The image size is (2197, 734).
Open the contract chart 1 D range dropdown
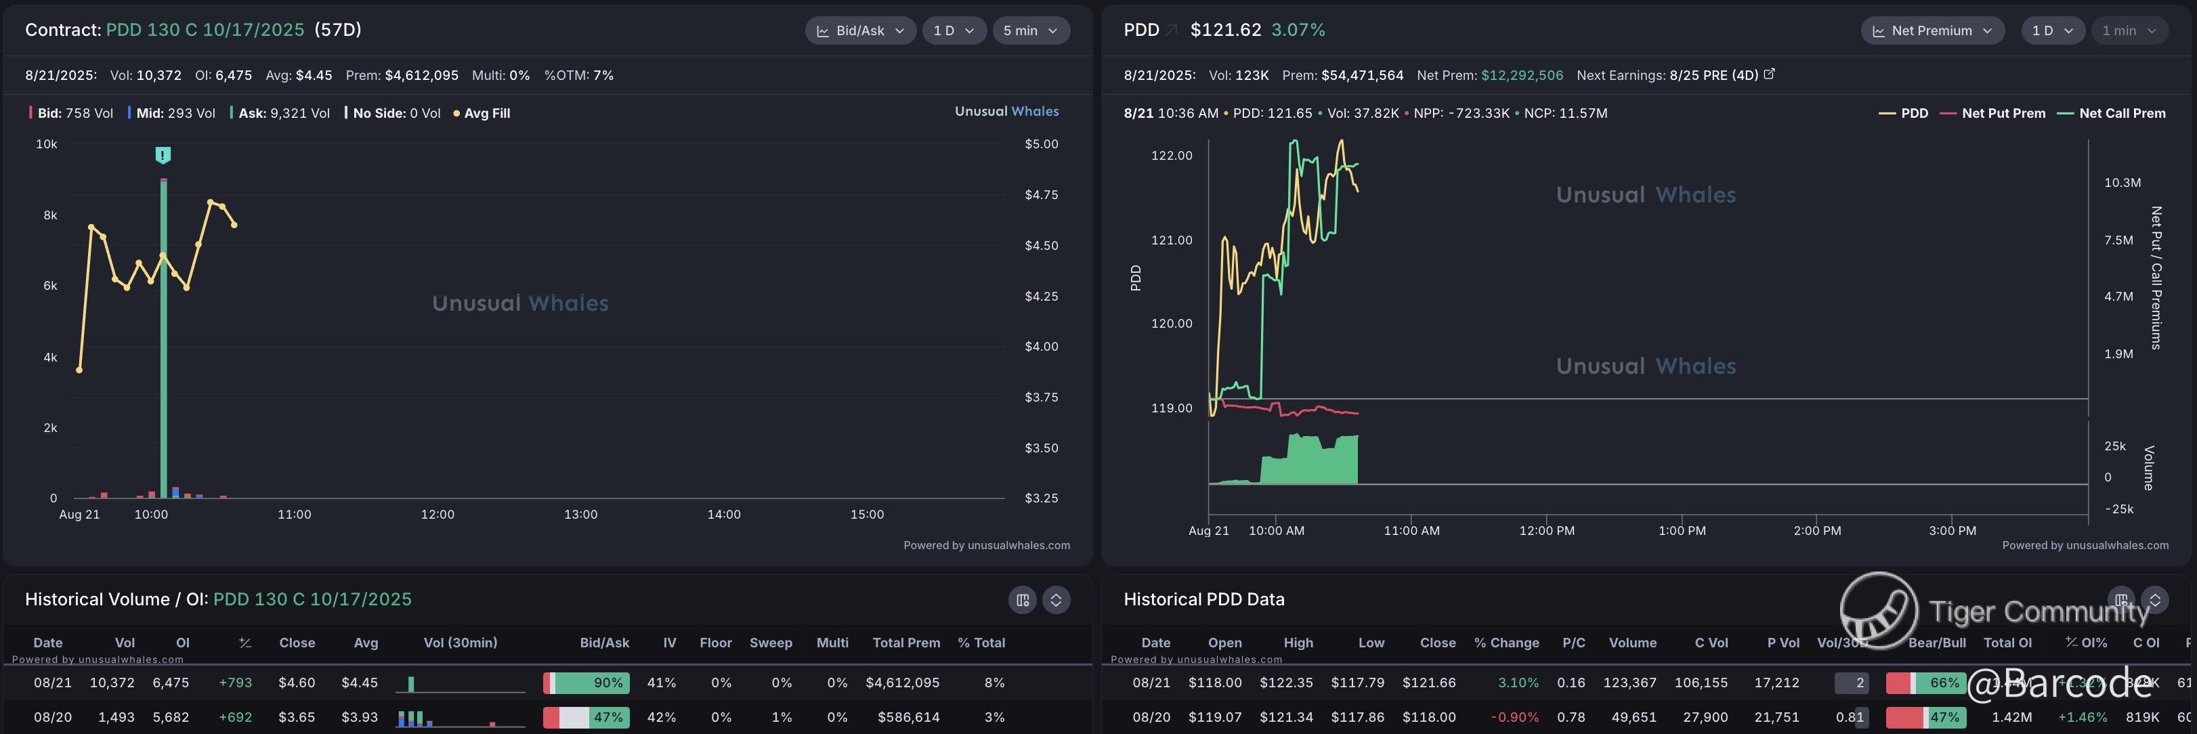tap(954, 30)
